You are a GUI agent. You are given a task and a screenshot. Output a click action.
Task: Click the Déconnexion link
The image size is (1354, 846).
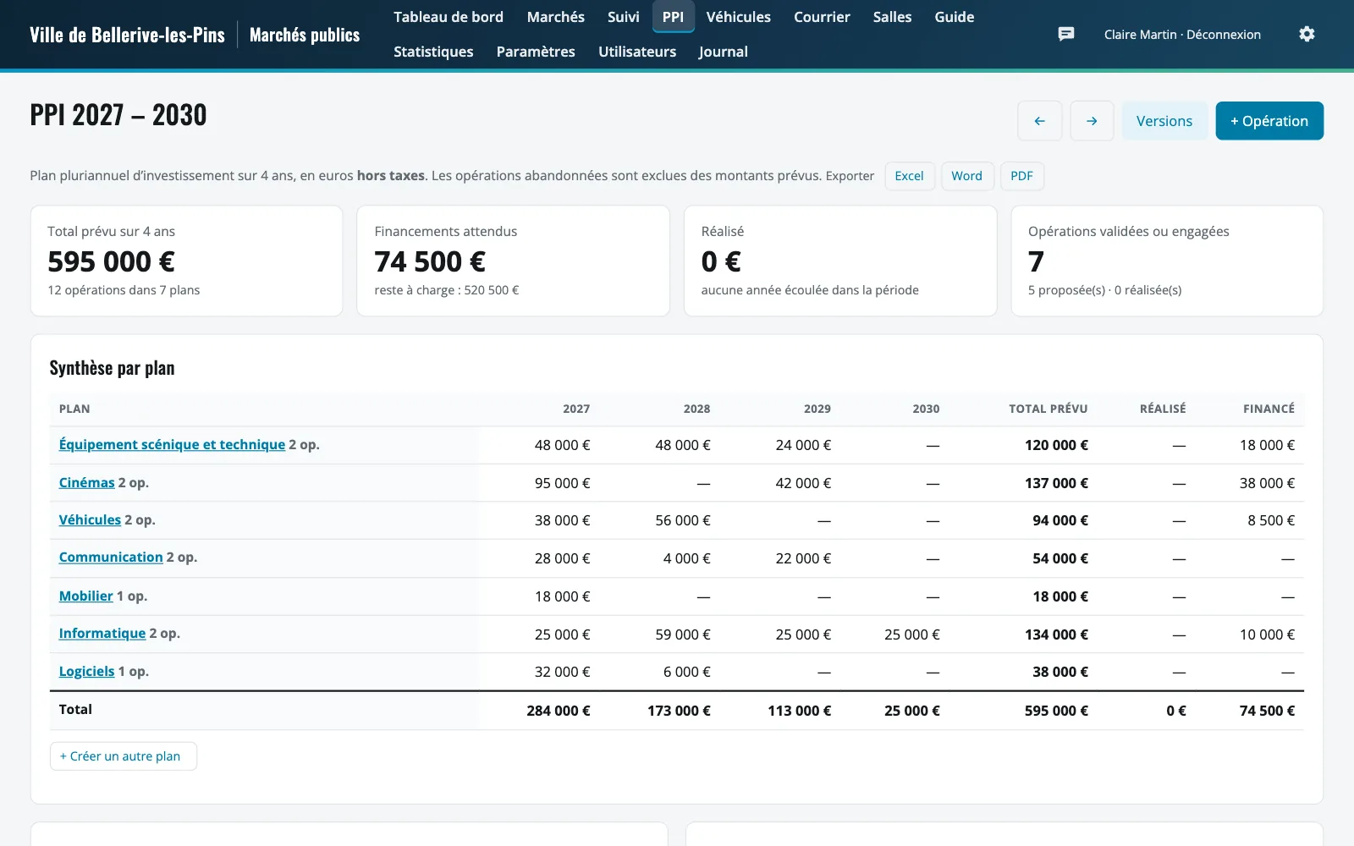point(1224,35)
